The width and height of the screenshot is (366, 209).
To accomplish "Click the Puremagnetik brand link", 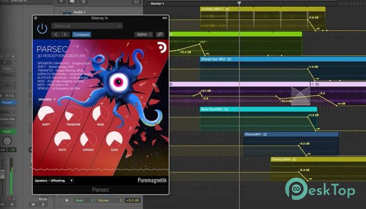I will pyautogui.click(x=152, y=180).
